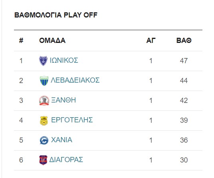Open the ΙΩΝΙΚΟΣ team link

point(64,60)
